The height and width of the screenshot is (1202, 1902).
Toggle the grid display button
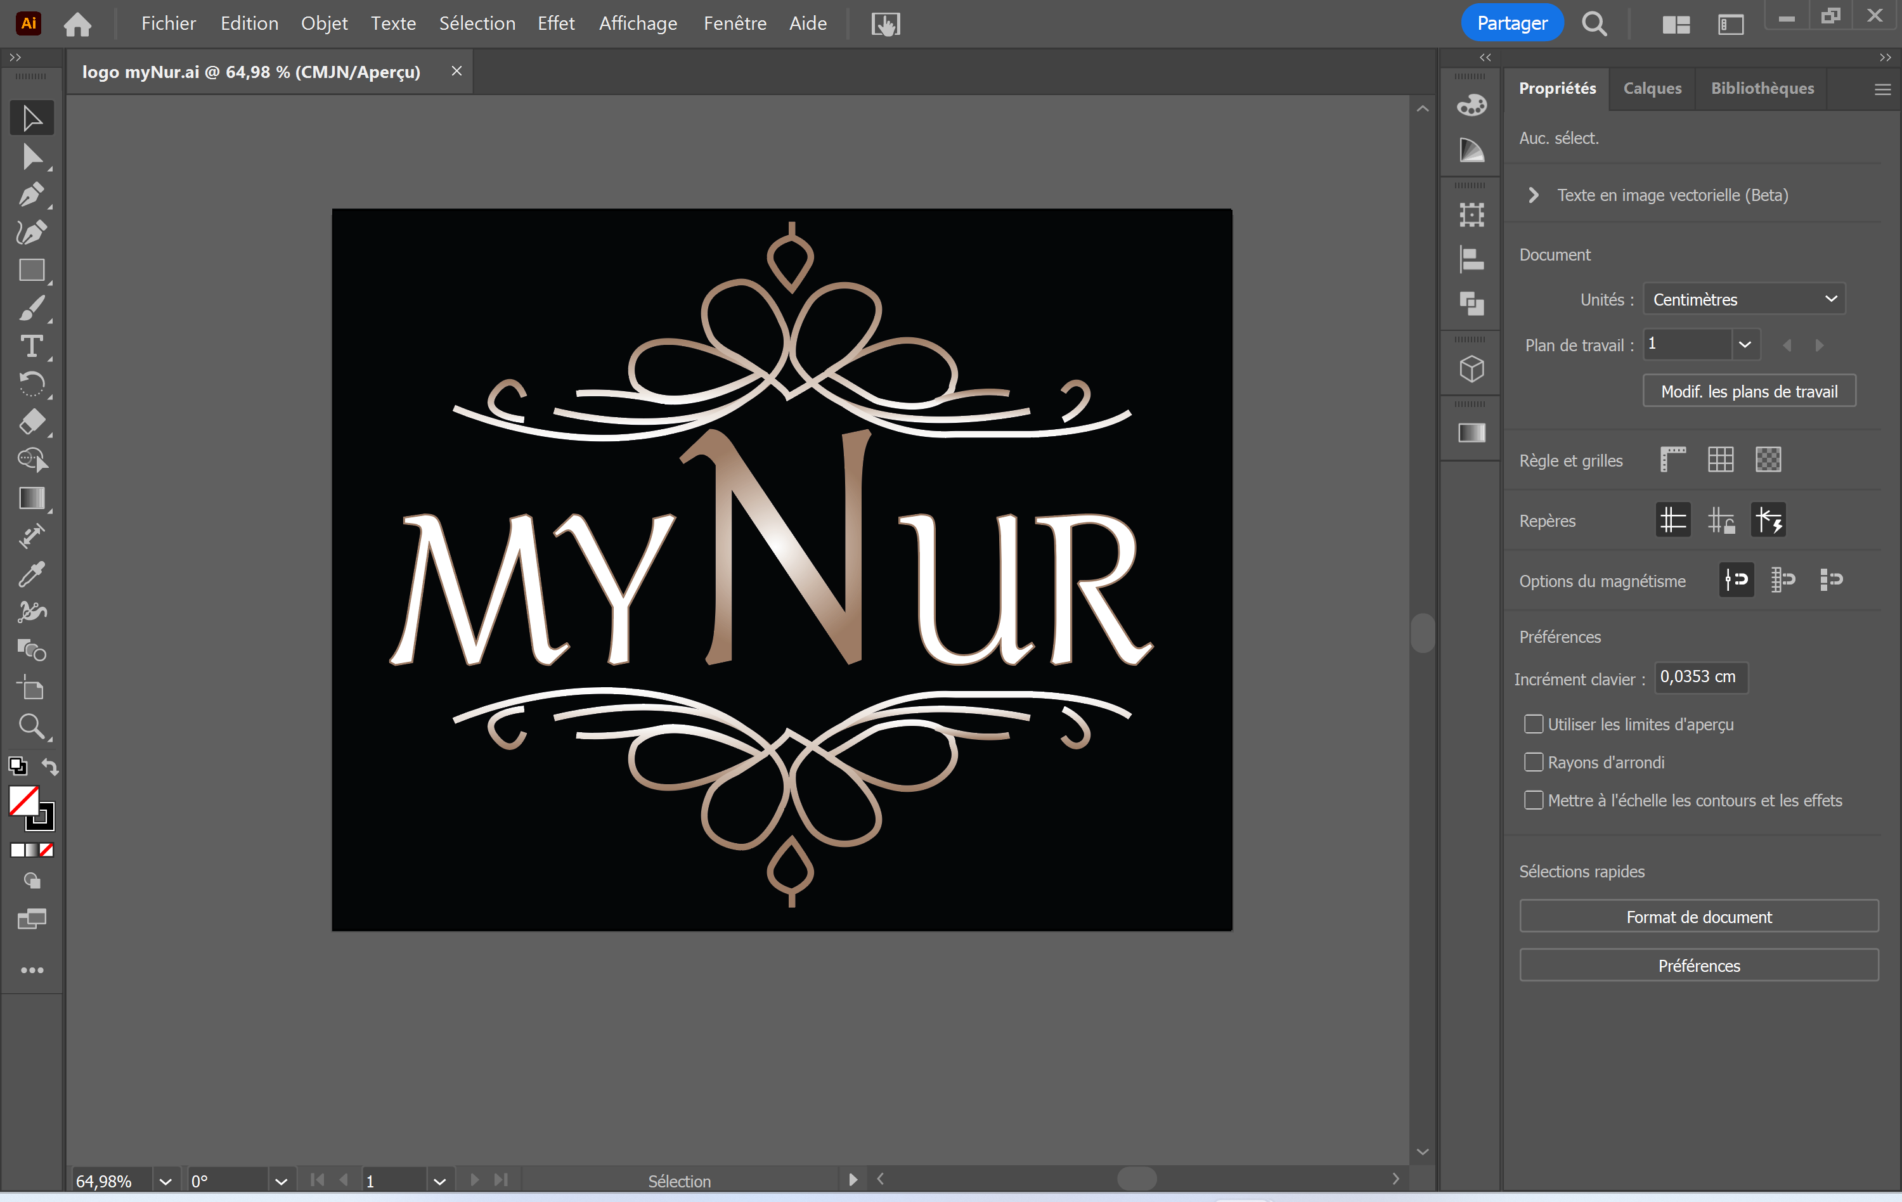pyautogui.click(x=1720, y=460)
